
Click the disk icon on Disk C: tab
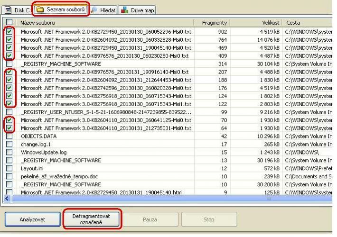8,10
